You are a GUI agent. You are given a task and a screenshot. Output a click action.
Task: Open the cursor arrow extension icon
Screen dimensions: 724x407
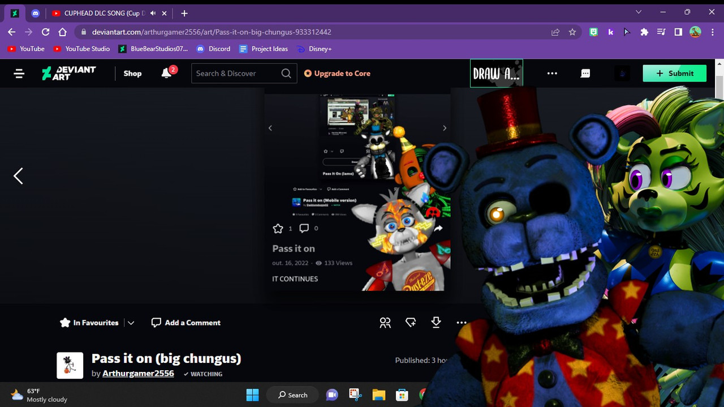point(627,32)
